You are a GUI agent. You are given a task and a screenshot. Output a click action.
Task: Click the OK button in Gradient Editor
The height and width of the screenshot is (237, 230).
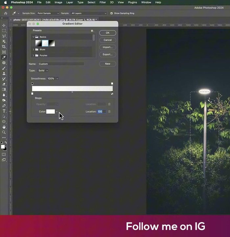(107, 33)
